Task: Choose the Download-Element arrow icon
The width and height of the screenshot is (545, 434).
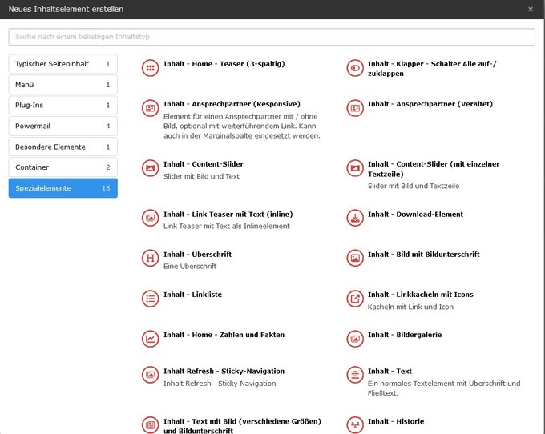Action: coord(354,218)
